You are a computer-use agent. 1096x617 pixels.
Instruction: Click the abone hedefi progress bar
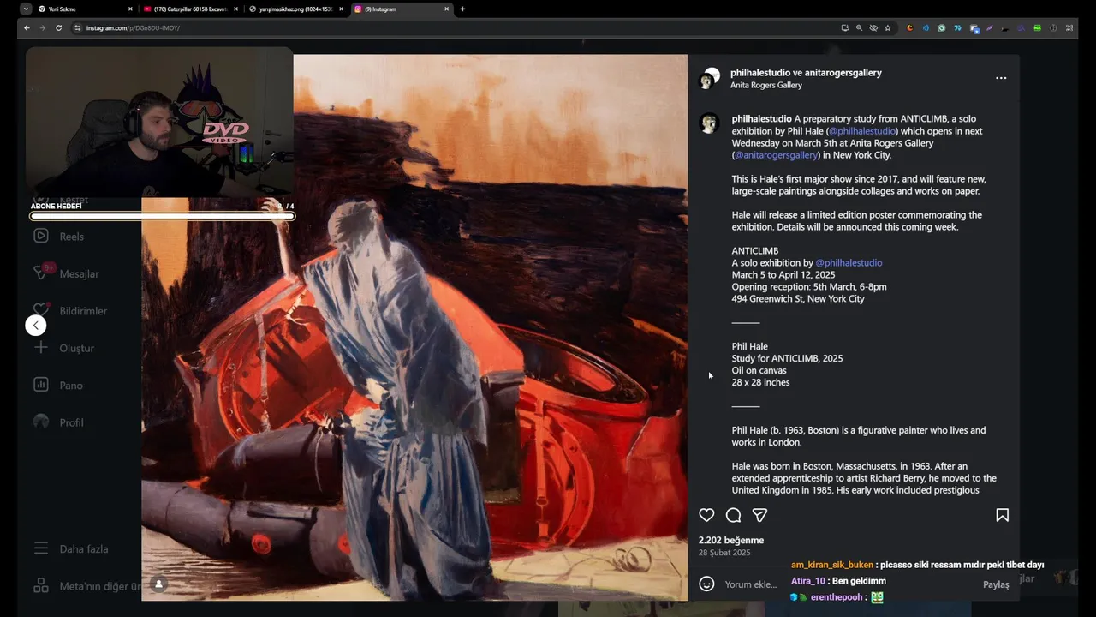click(162, 216)
